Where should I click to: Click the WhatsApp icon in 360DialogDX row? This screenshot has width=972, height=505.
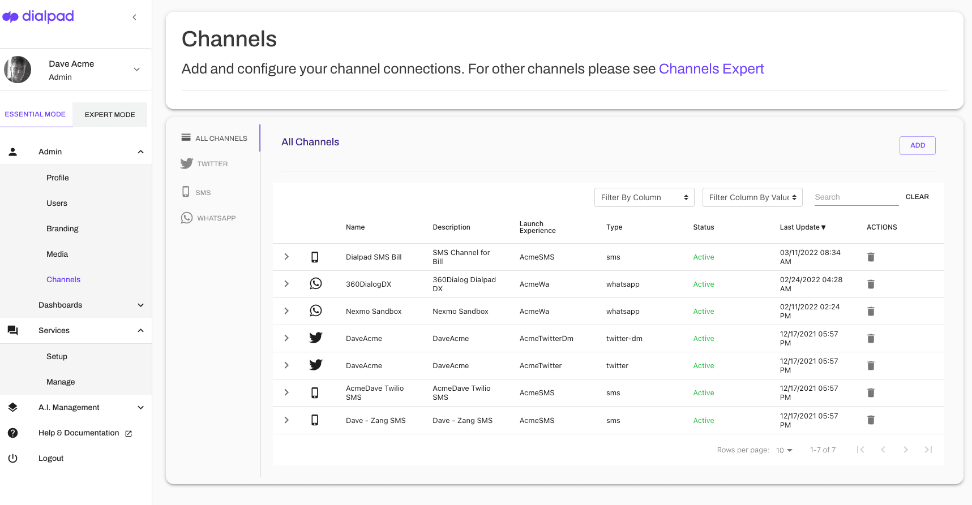(315, 284)
